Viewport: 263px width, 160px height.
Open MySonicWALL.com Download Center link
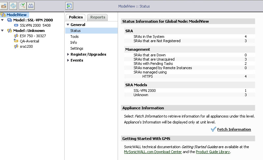point(153,152)
